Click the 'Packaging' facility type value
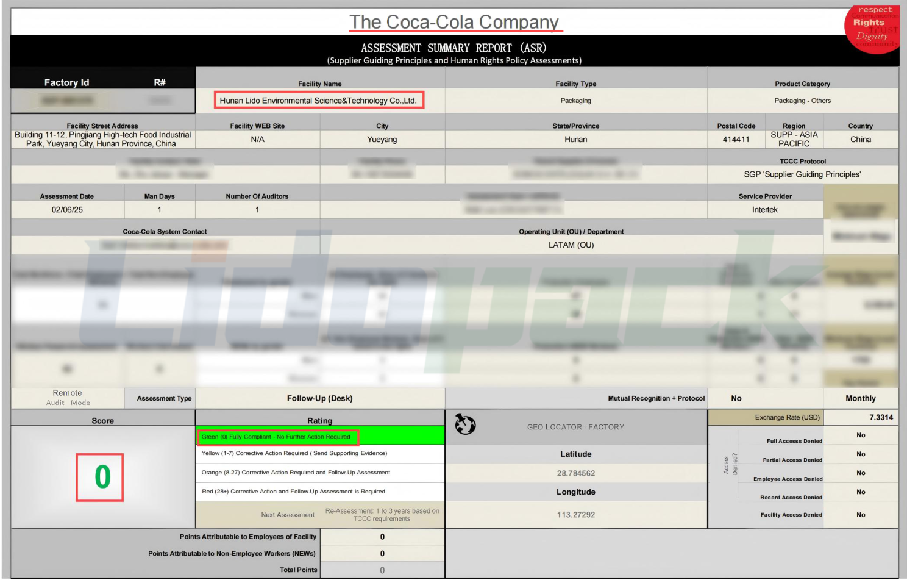This screenshot has width=907, height=580. 576,101
